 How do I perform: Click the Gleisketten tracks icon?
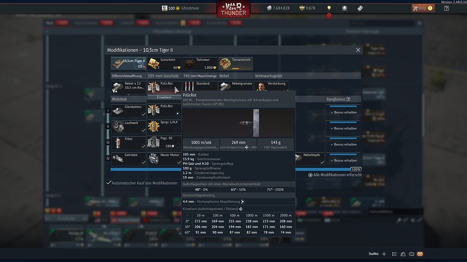click(118, 110)
